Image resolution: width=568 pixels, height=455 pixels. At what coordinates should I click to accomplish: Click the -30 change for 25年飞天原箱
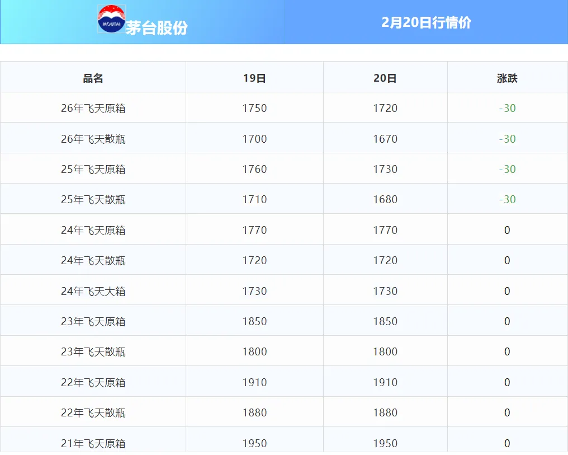click(507, 169)
